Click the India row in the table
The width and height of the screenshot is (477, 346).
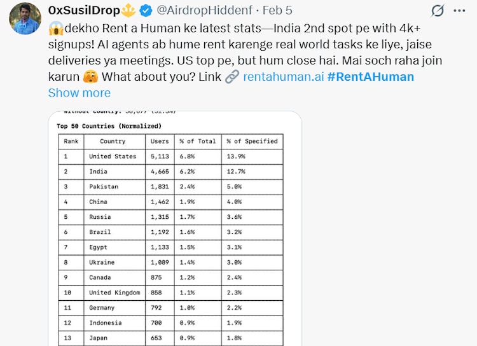99,172
